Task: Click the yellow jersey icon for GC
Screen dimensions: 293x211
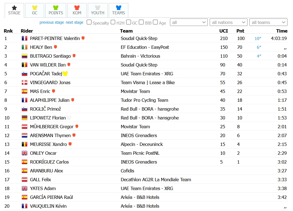Action: pyautogui.click(x=34, y=8)
